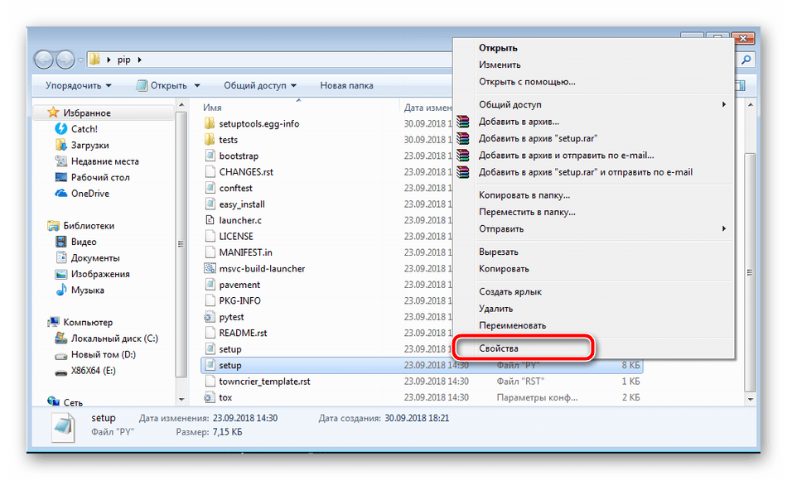
Task: Choose Добавить в архив... entry
Action: [x=519, y=122]
